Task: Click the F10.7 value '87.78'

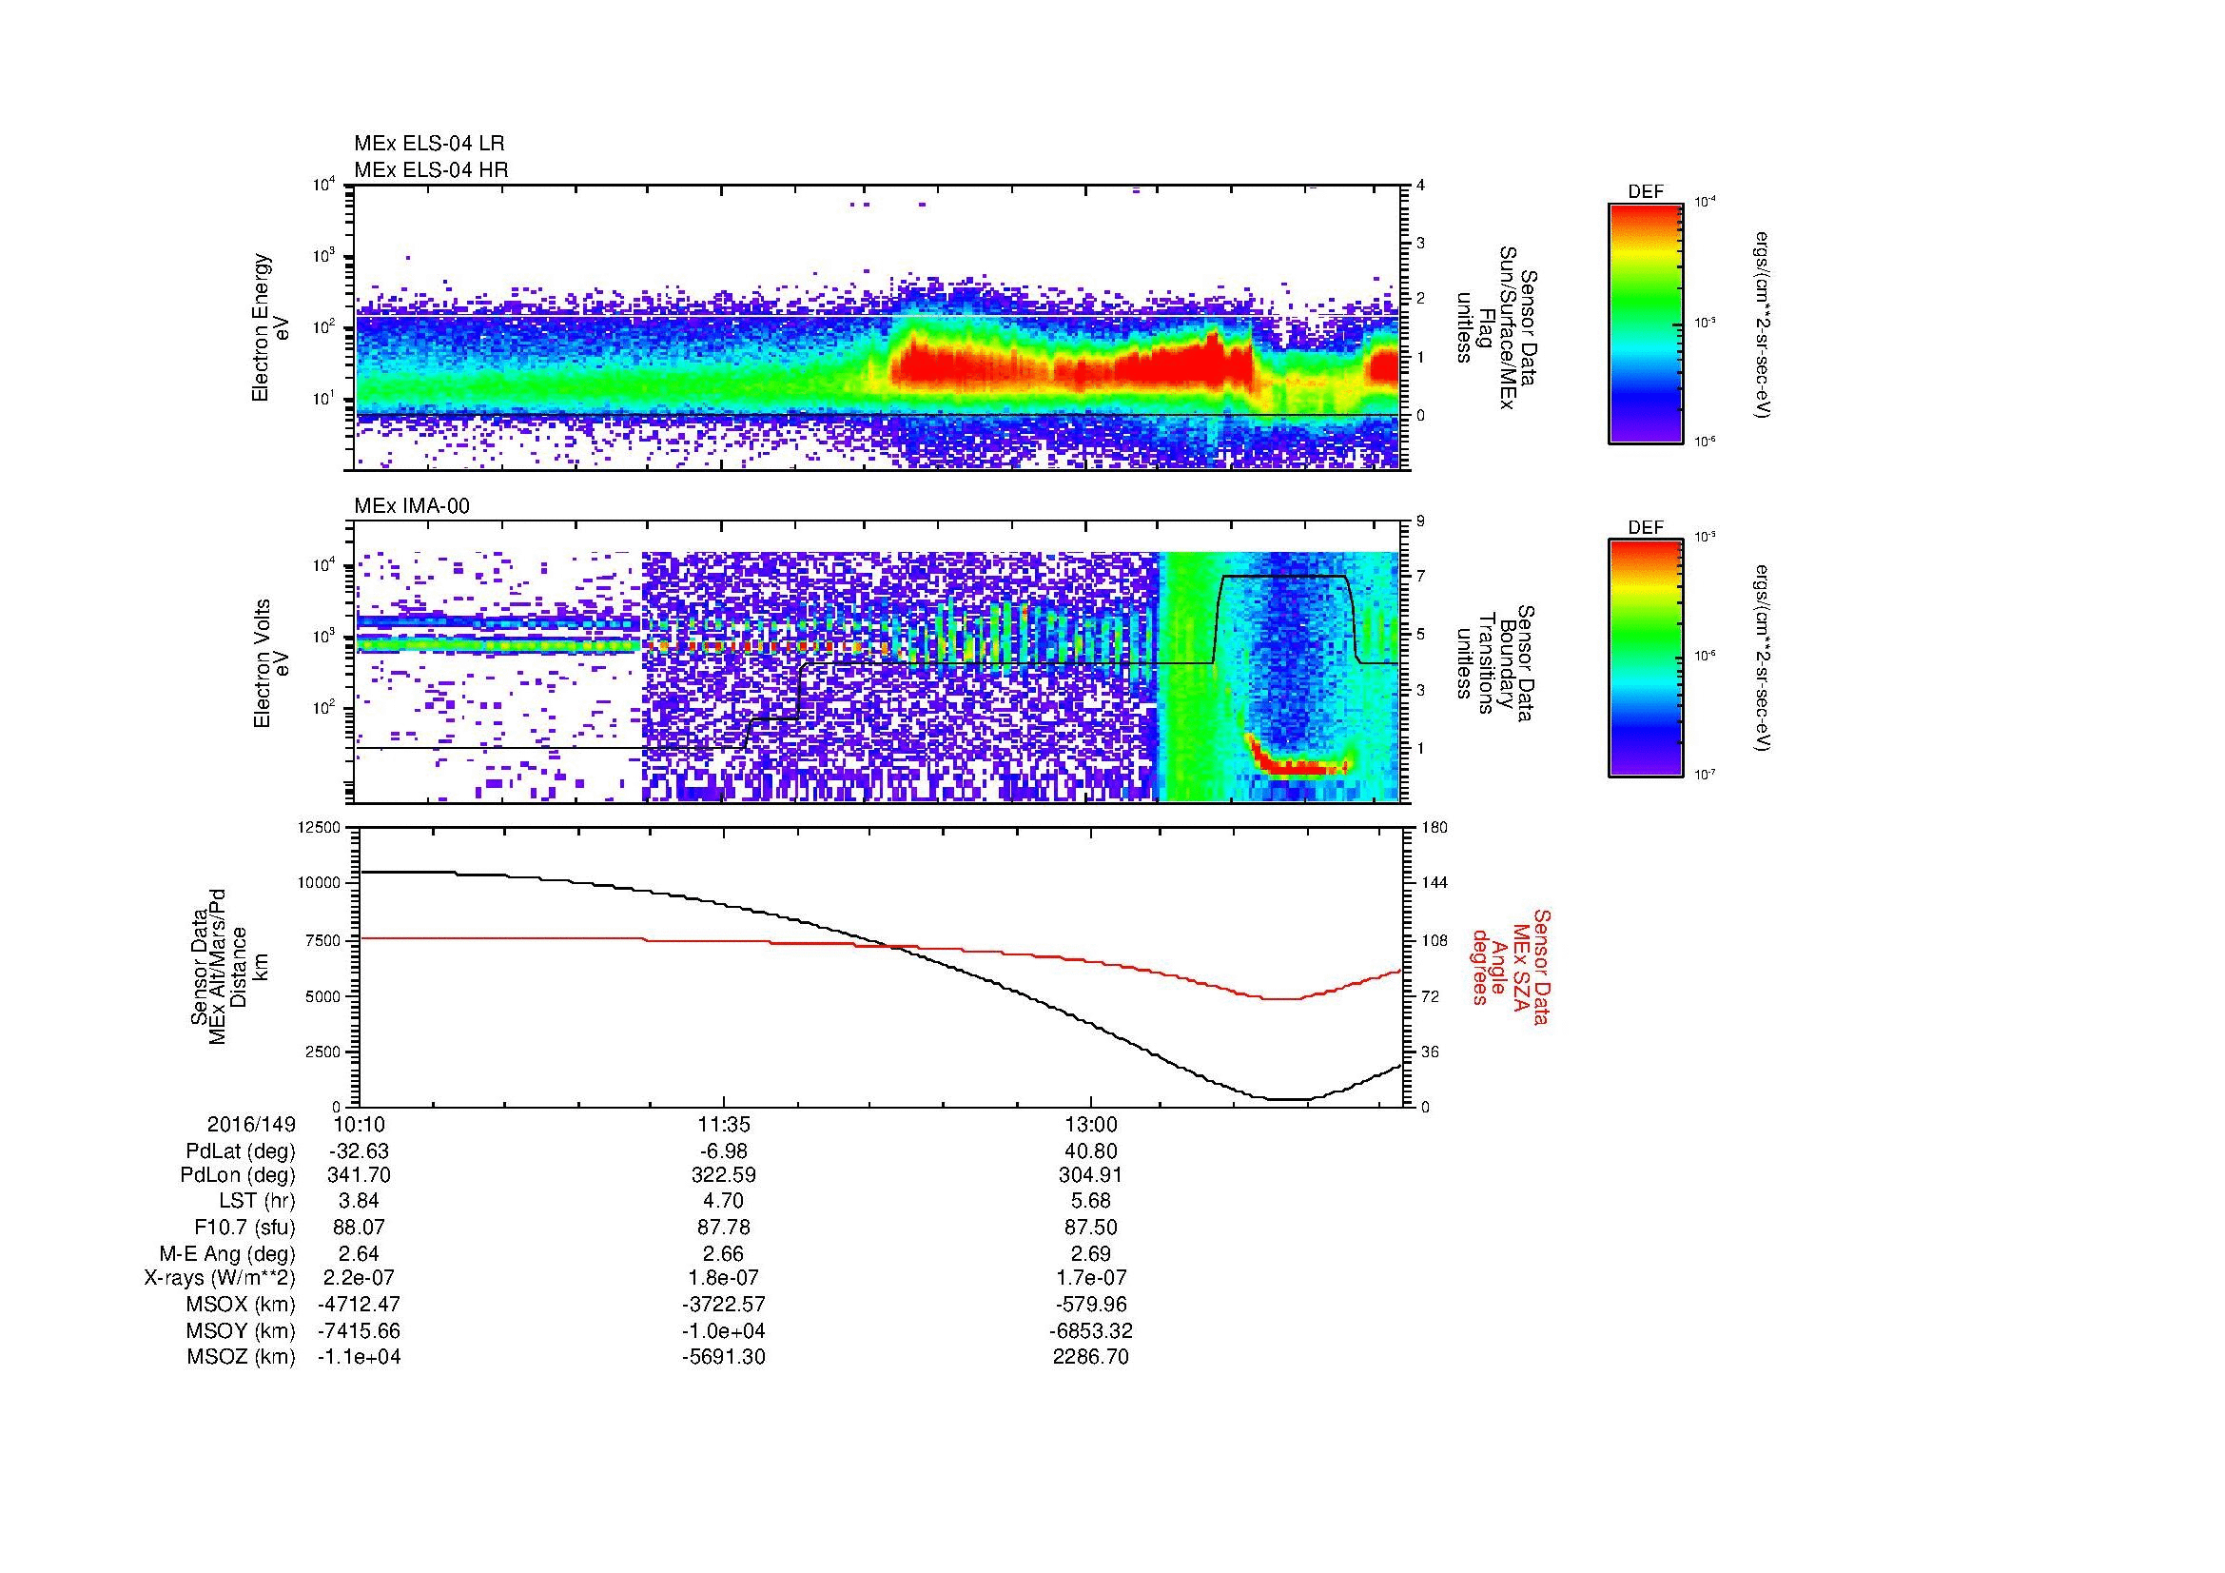Action: (x=724, y=1228)
